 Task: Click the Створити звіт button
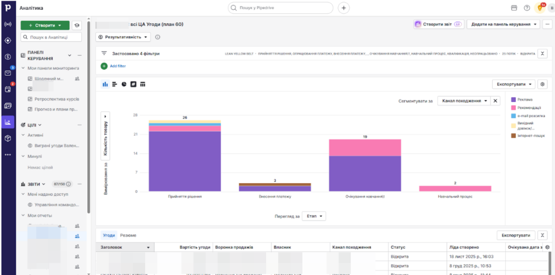[x=437, y=24]
